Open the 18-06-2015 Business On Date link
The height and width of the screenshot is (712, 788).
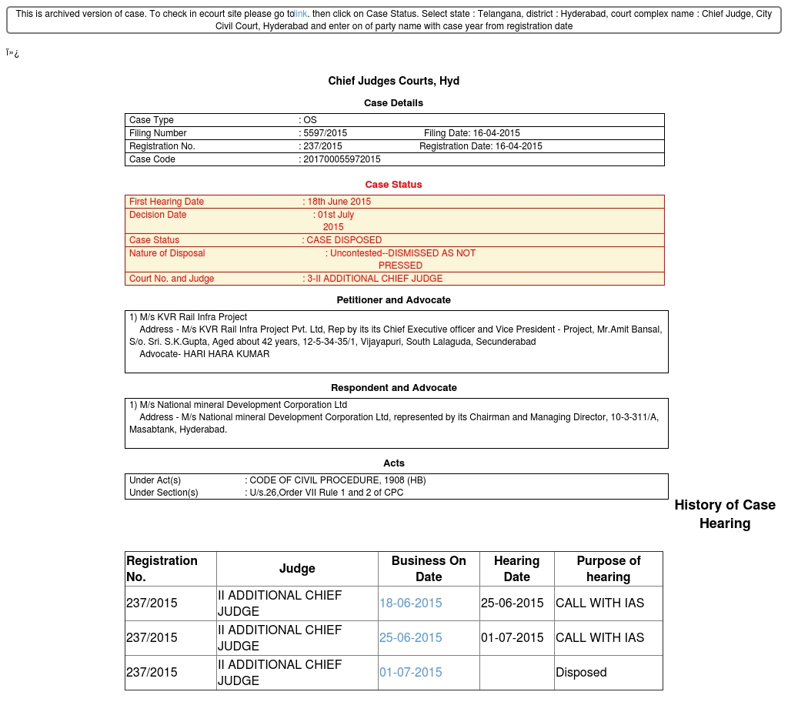pos(410,603)
